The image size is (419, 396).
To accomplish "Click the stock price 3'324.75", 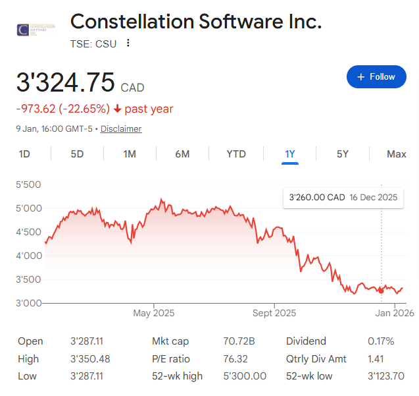I will (x=66, y=84).
